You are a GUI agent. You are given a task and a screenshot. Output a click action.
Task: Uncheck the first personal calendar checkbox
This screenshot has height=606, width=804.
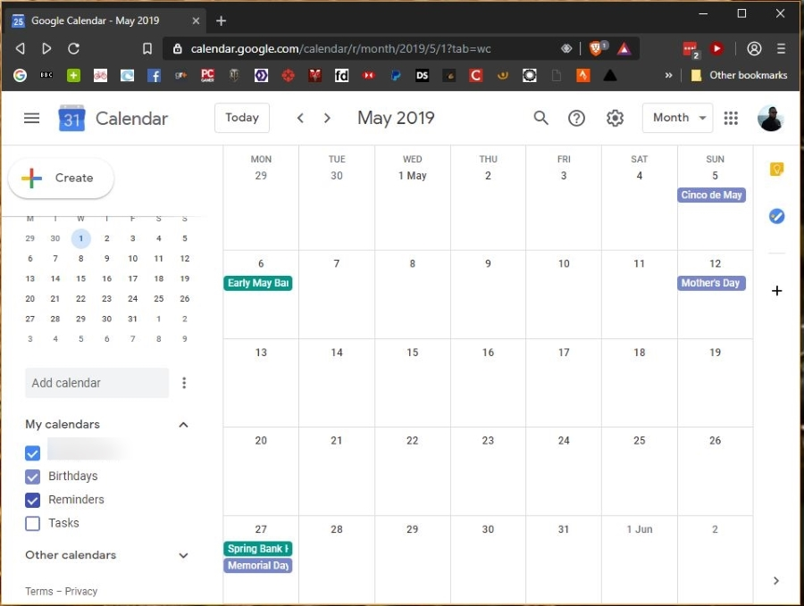click(x=32, y=453)
